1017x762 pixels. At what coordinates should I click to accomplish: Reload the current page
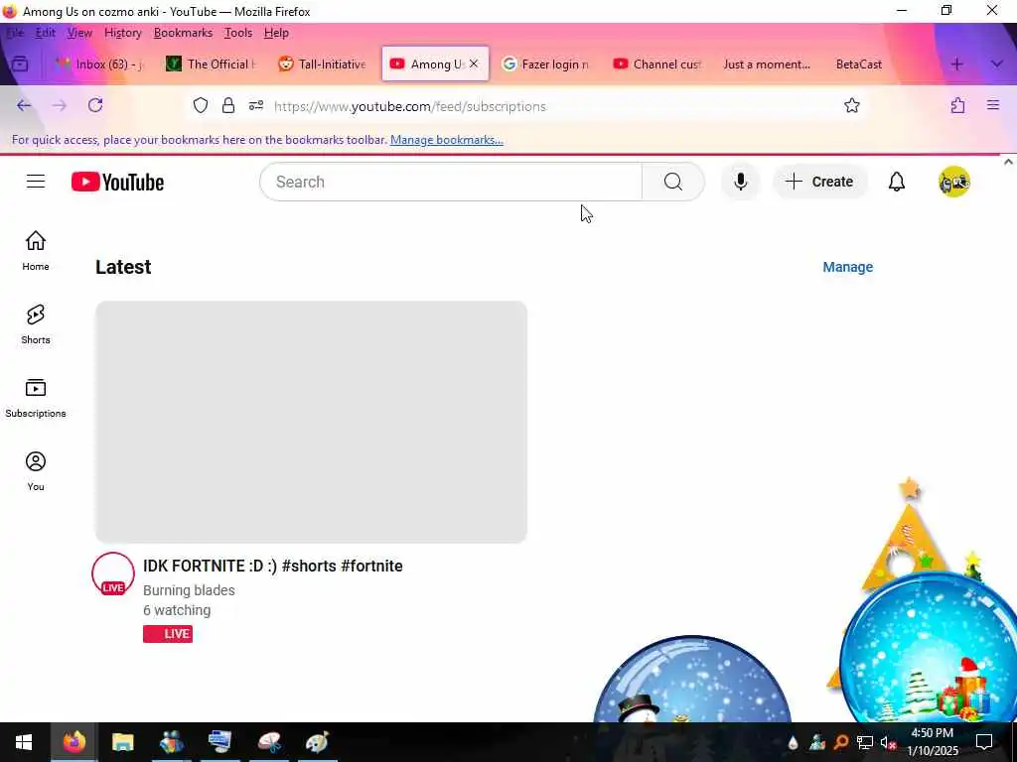pos(95,105)
